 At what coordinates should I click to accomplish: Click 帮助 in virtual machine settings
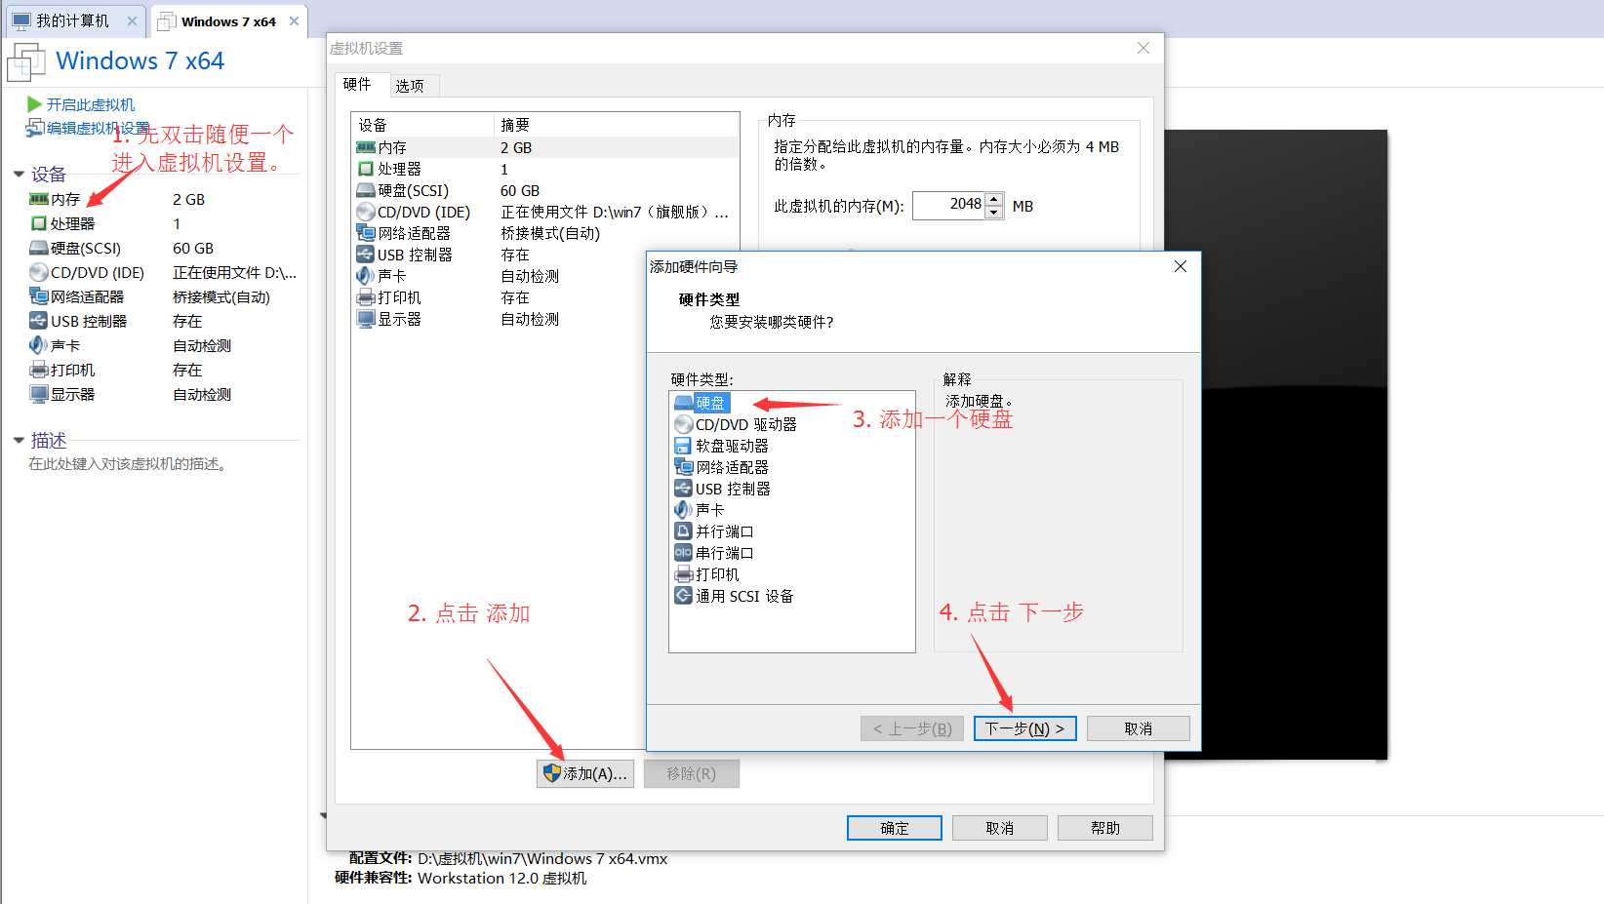[x=1105, y=828]
